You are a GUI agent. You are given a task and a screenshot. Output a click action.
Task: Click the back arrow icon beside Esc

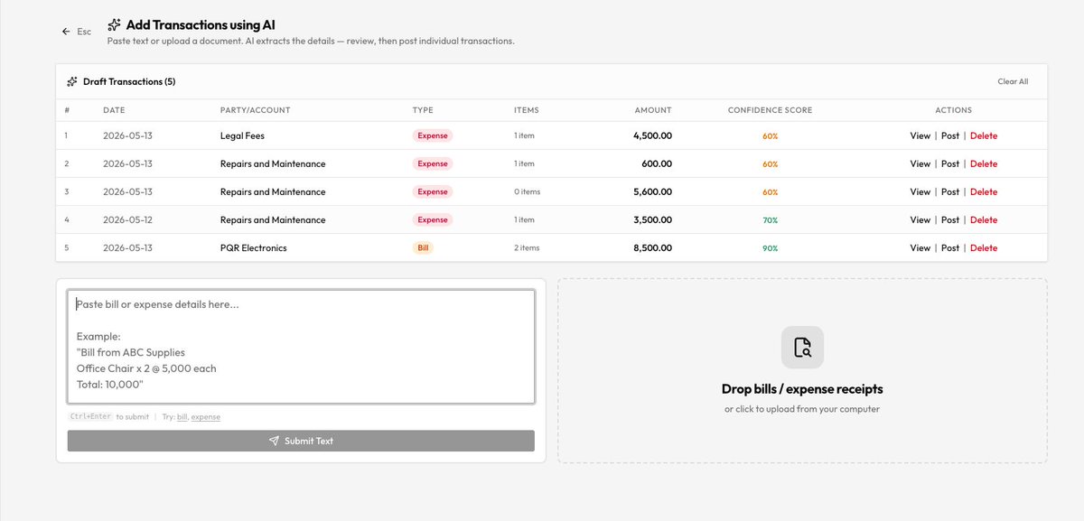(x=66, y=32)
